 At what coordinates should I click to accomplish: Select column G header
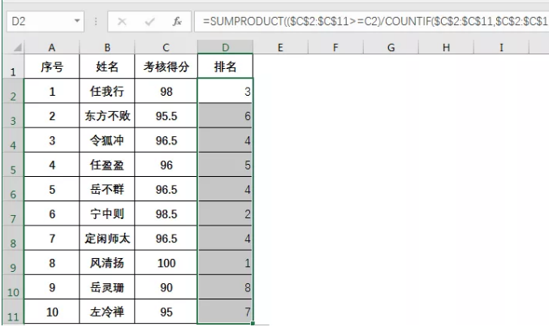coord(391,48)
